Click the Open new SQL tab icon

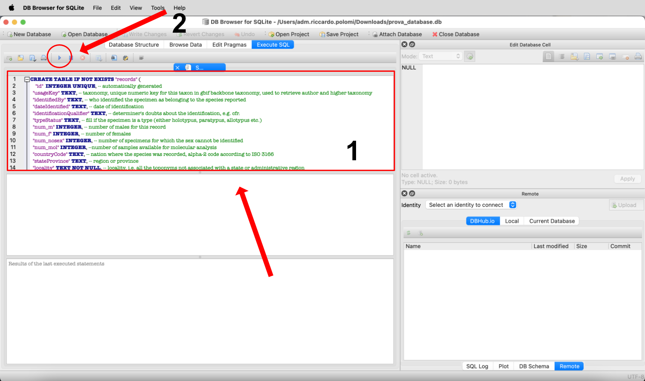(9, 58)
